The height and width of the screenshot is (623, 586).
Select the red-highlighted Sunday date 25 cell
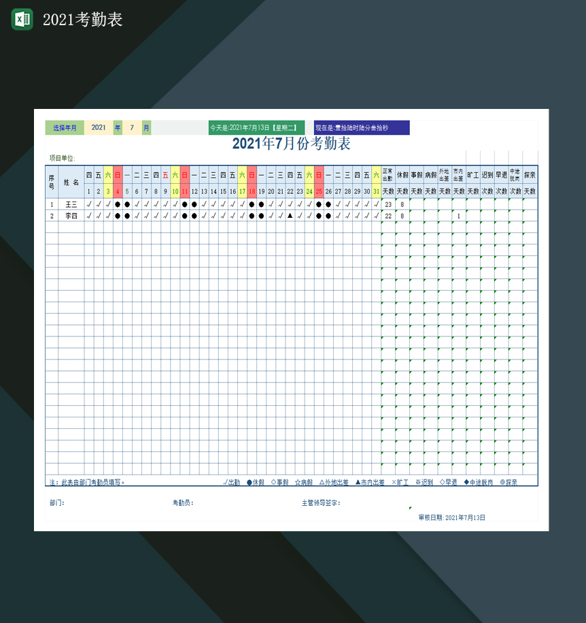(320, 191)
